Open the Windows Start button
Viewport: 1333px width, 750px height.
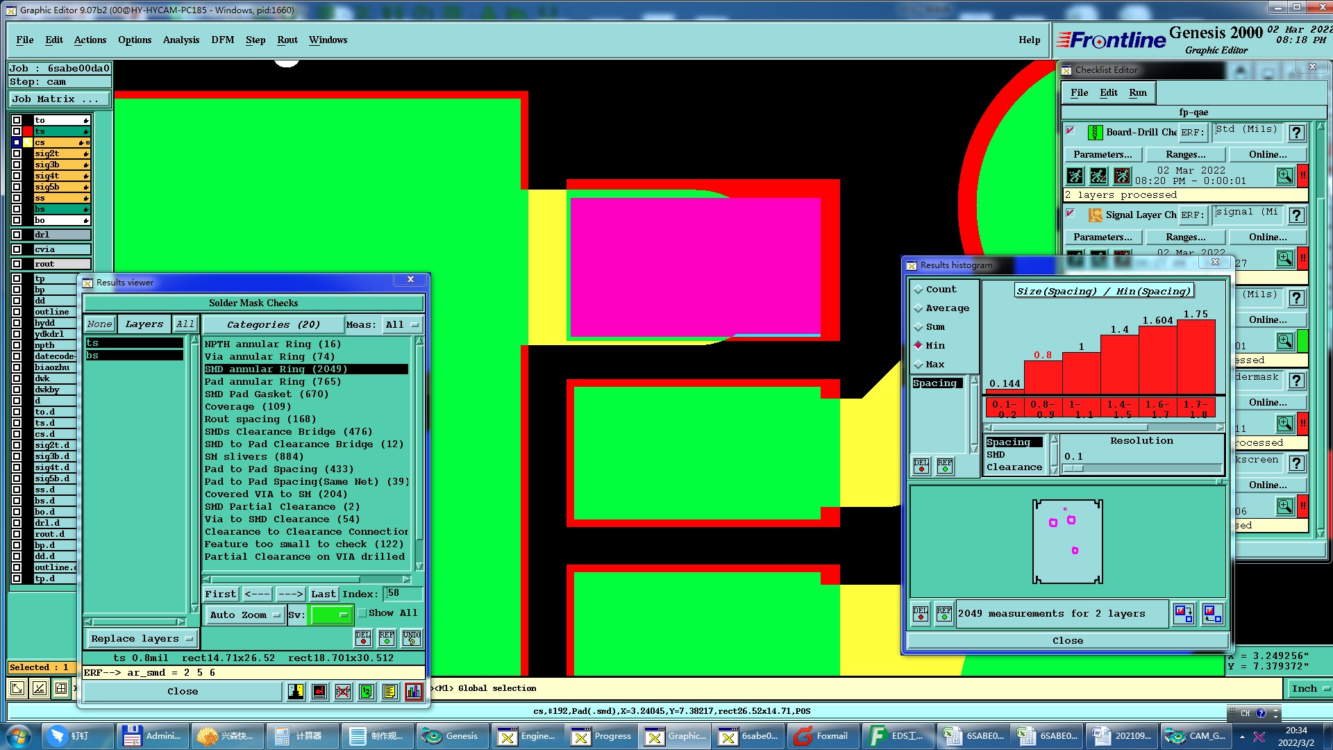(x=19, y=736)
